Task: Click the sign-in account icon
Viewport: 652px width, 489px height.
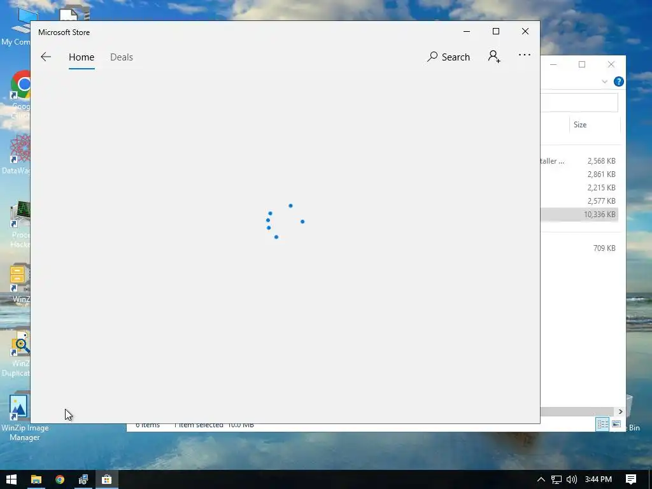Action: [x=494, y=57]
